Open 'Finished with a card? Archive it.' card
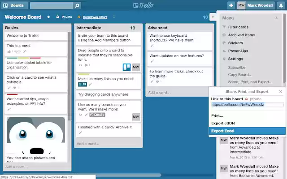This screenshot has height=179, width=287. tap(109, 130)
